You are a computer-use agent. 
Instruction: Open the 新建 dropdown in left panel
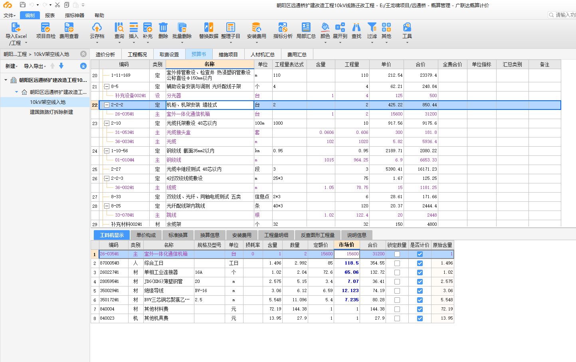[x=11, y=66]
